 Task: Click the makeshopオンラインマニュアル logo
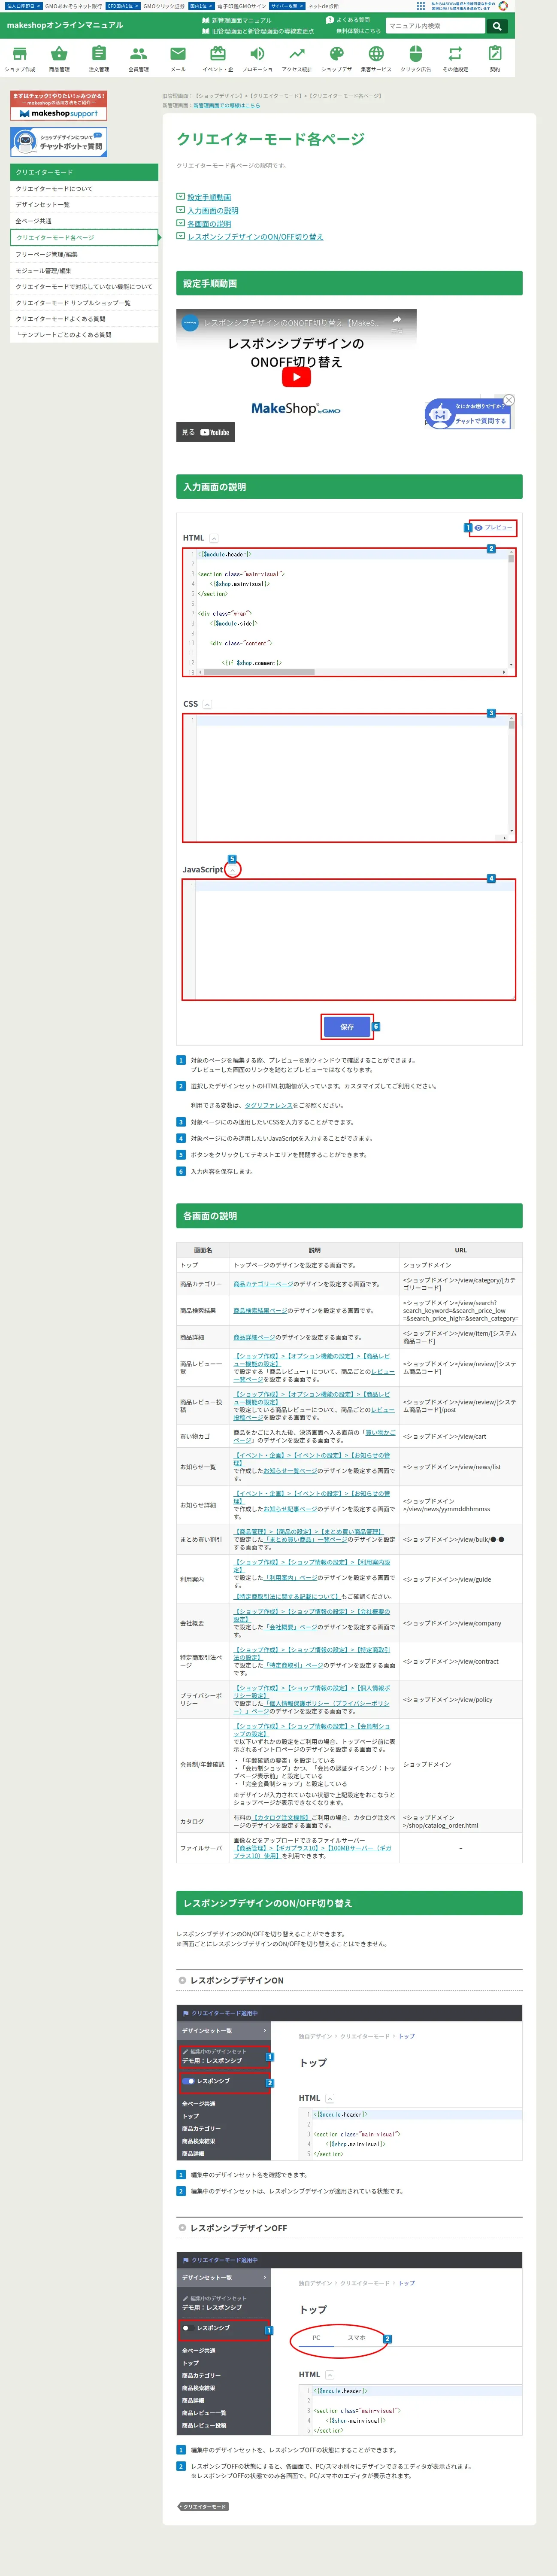(65, 25)
